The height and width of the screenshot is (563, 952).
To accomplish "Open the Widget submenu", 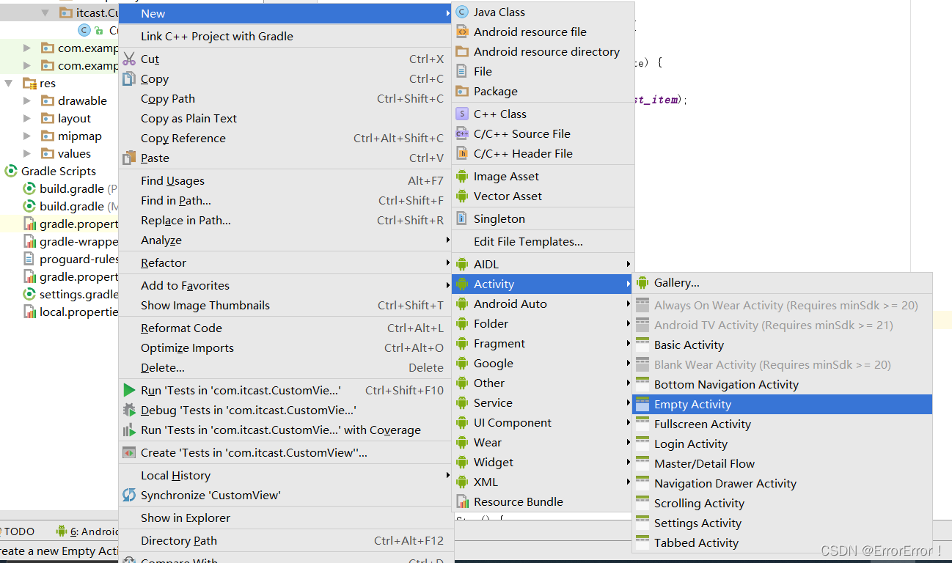I will tap(542, 462).
